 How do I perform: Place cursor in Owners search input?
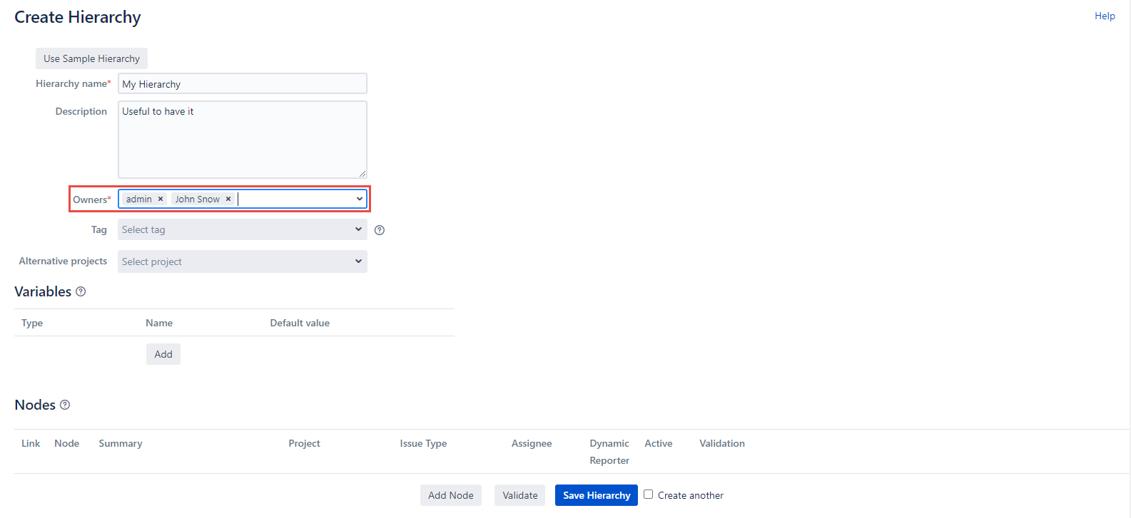click(x=293, y=200)
